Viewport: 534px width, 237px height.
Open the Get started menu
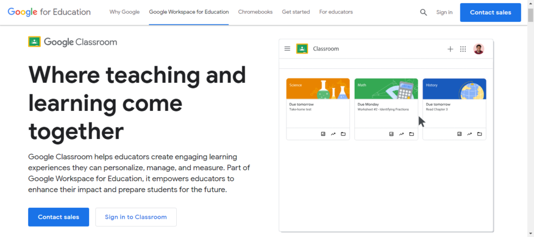(x=296, y=12)
